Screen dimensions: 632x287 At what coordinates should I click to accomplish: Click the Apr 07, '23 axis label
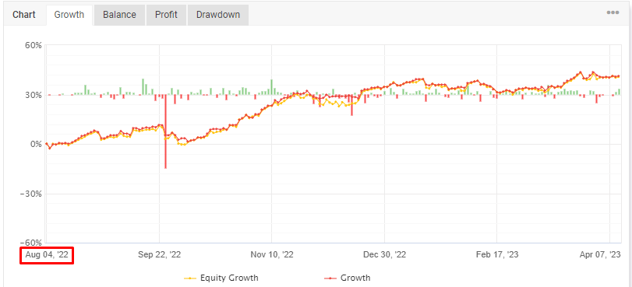tap(600, 255)
